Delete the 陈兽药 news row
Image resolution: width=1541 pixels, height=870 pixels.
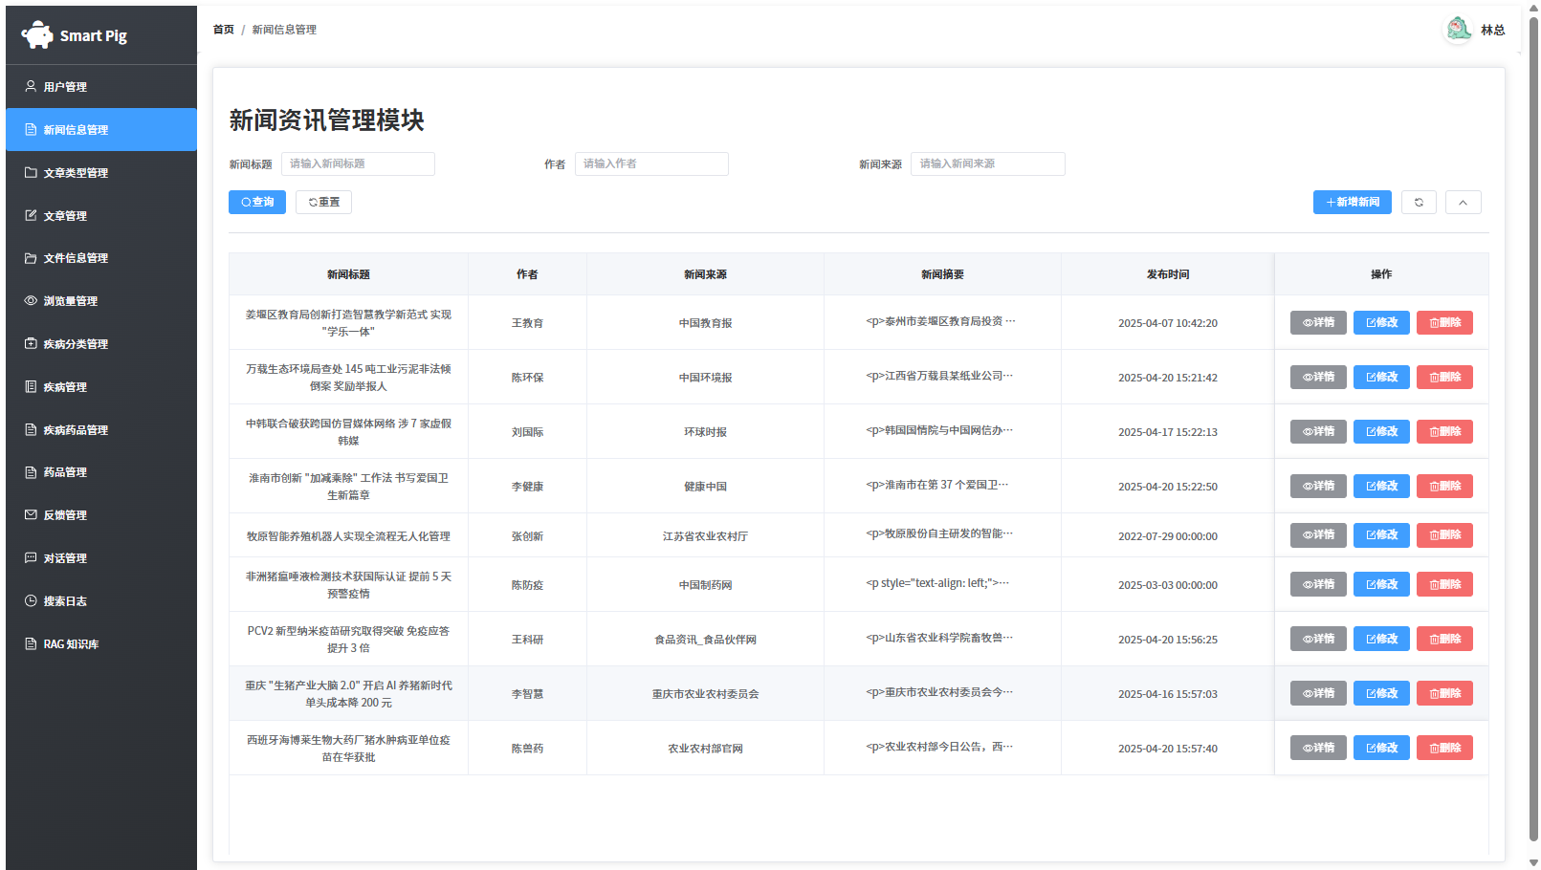pos(1444,748)
